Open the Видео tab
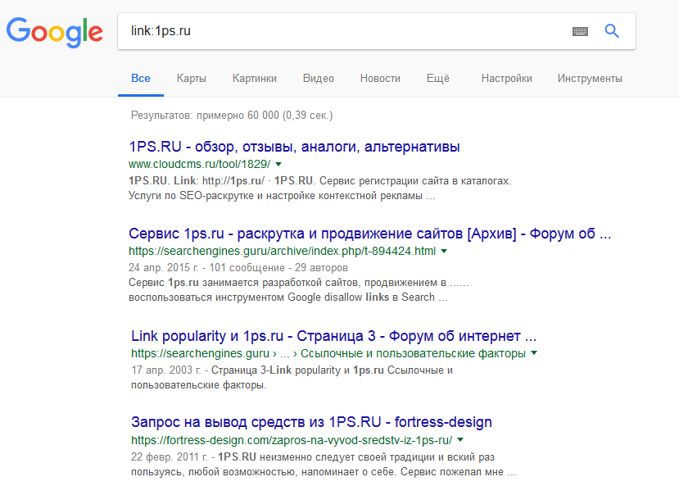The width and height of the screenshot is (679, 486). [318, 79]
